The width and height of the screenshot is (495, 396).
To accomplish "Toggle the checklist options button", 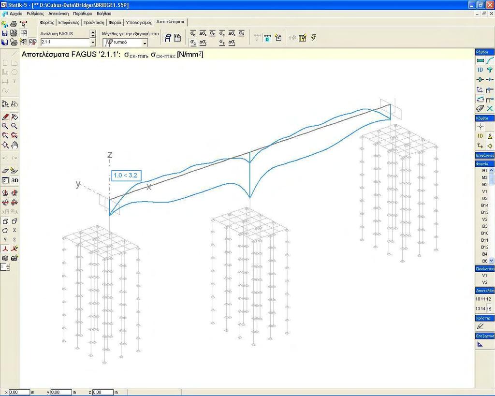I will (x=5, y=181).
